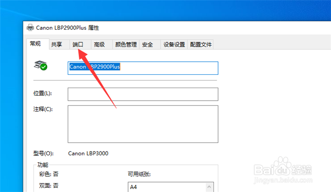Click the 双面: 否 text
Image resolution: width=331 pixels, height=192 pixels.
pyautogui.click(x=49, y=186)
